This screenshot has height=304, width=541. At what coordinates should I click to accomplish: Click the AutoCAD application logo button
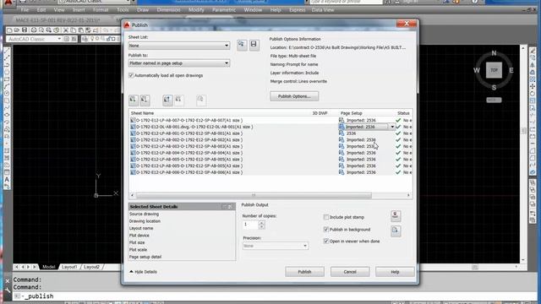pyautogui.click(x=8, y=3)
